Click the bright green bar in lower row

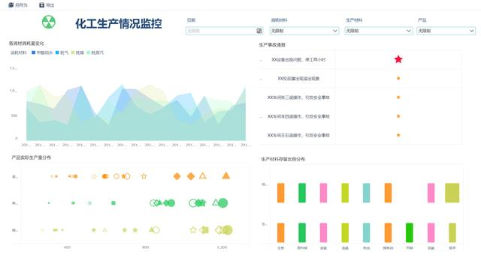pyautogui.click(x=410, y=232)
